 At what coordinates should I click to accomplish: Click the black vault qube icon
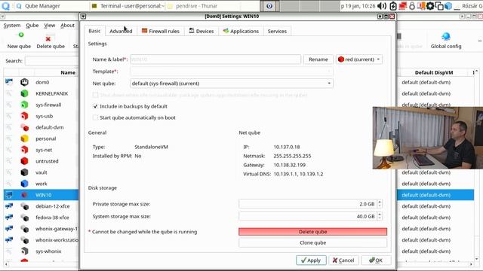24,172
